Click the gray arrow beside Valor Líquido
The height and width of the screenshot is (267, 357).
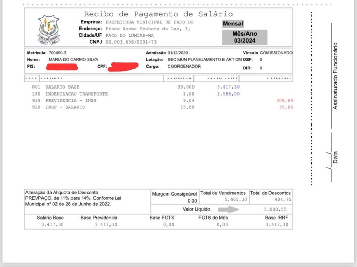228,209
